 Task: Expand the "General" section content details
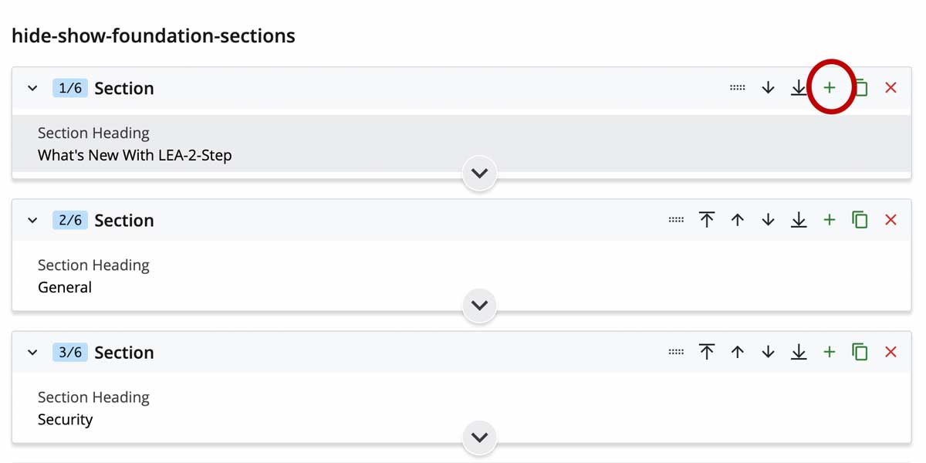pyautogui.click(x=479, y=305)
